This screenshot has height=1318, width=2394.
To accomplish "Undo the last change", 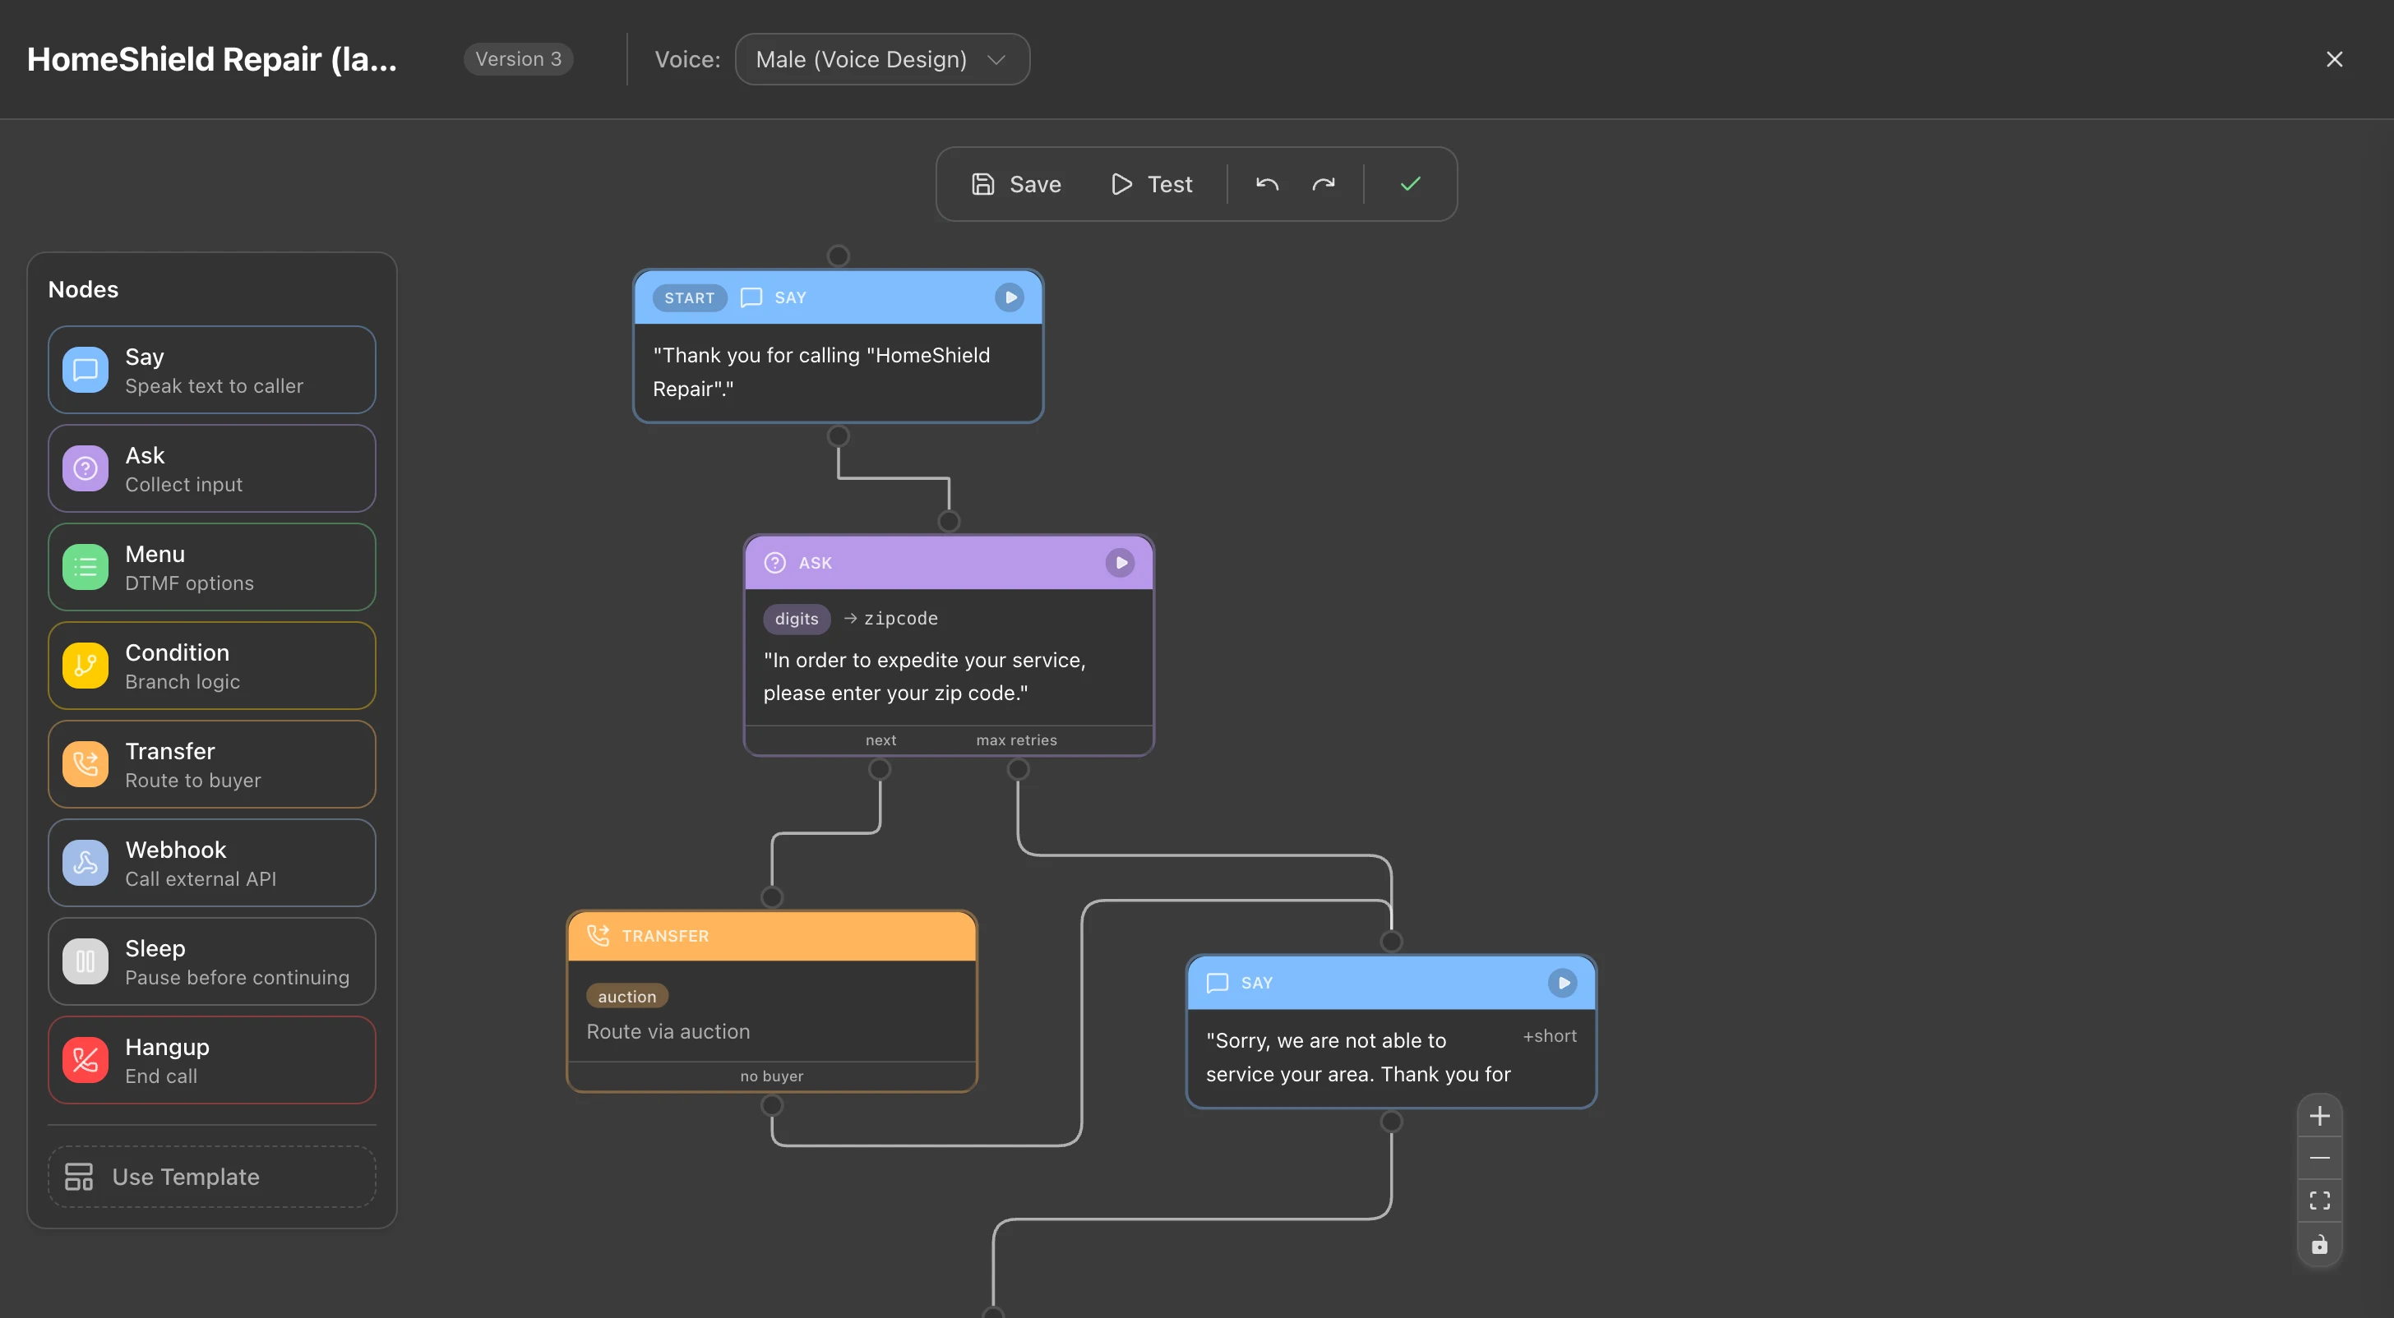I will [x=1268, y=184].
